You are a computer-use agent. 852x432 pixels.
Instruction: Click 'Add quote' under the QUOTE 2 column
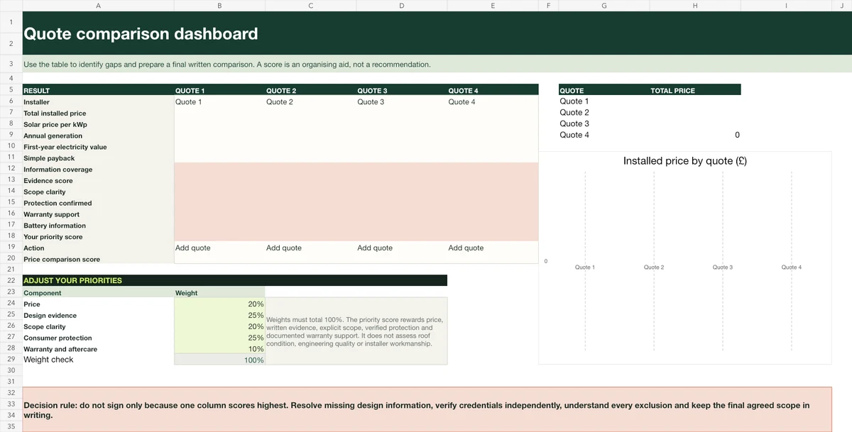(284, 248)
